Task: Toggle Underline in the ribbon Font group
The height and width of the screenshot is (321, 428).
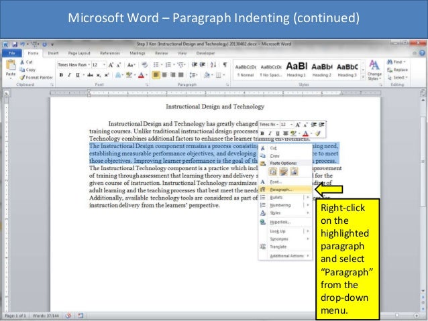Action: 78,75
